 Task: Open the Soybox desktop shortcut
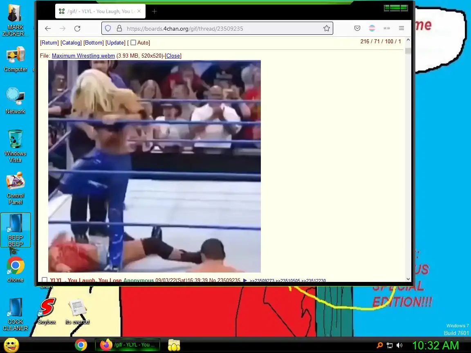click(47, 311)
